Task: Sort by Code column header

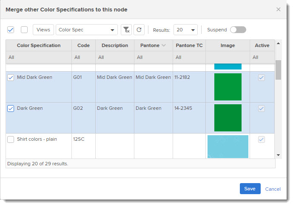Action: [x=83, y=45]
